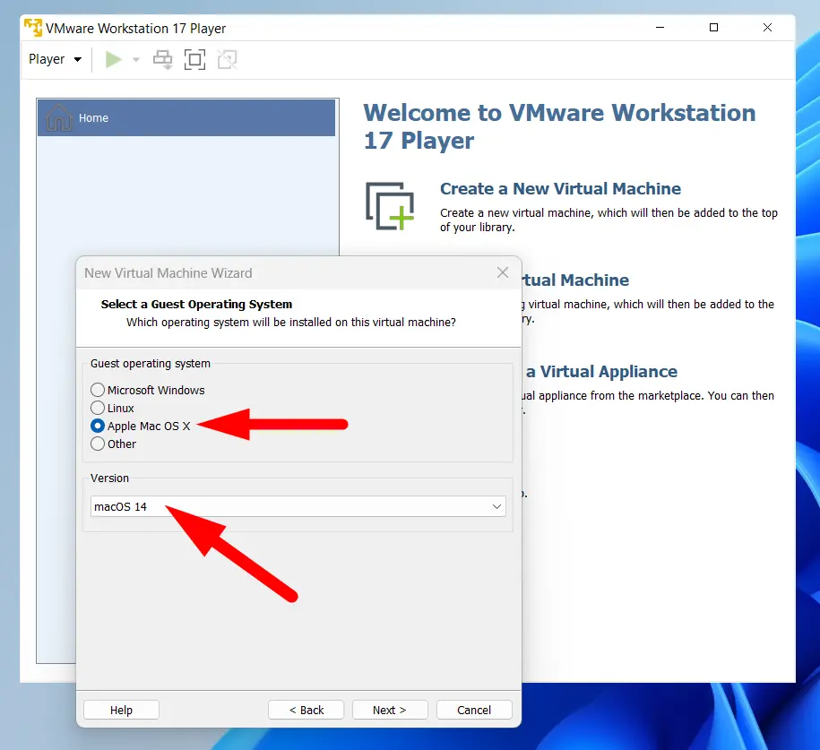Click the Help button in the wizard

coord(121,710)
